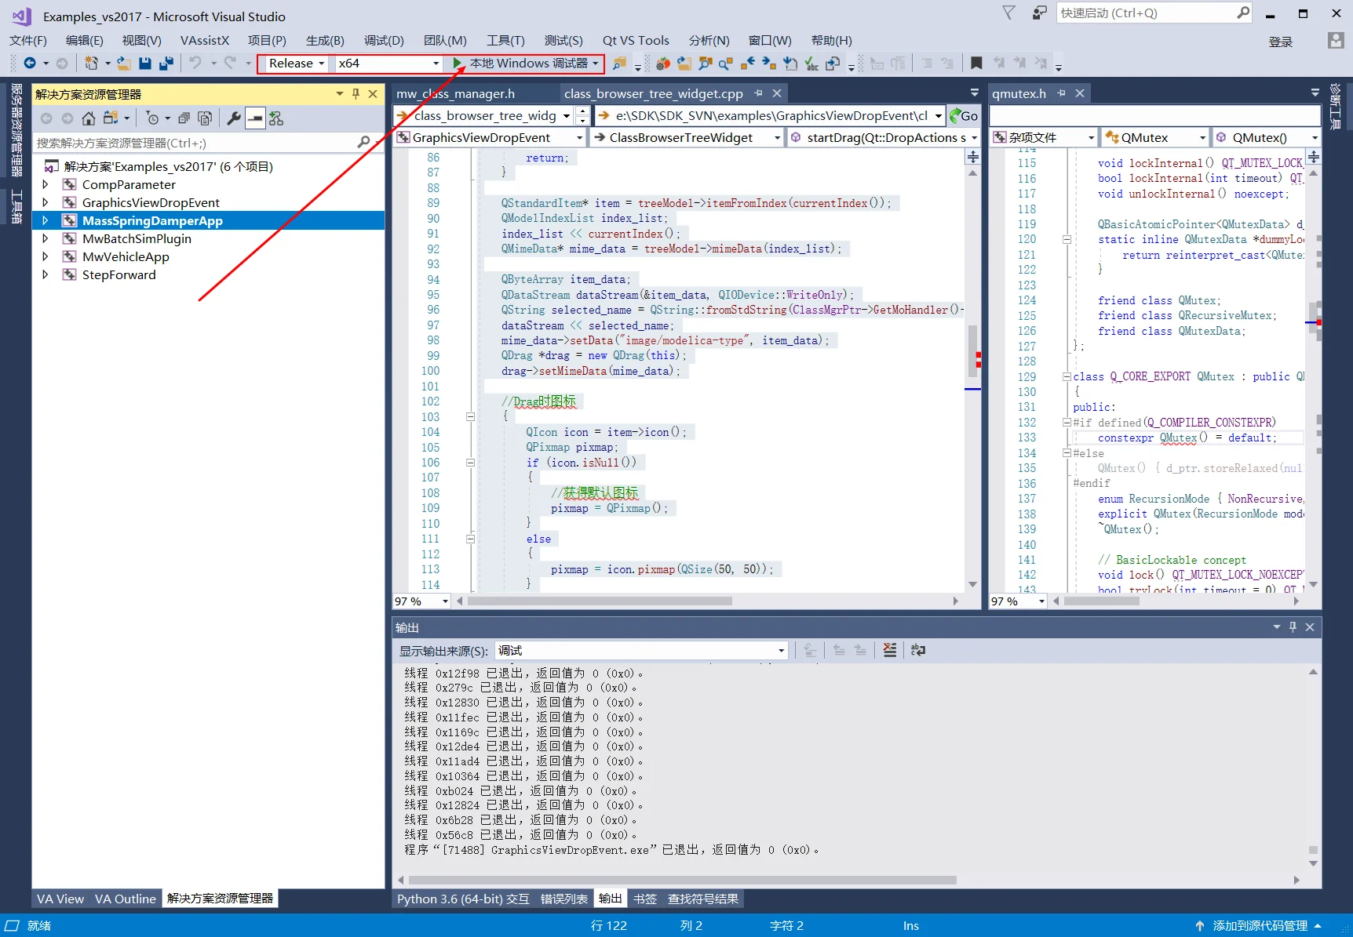1353x937 pixels.
Task: Click the 登录 sign-in link
Action: pos(1281,42)
